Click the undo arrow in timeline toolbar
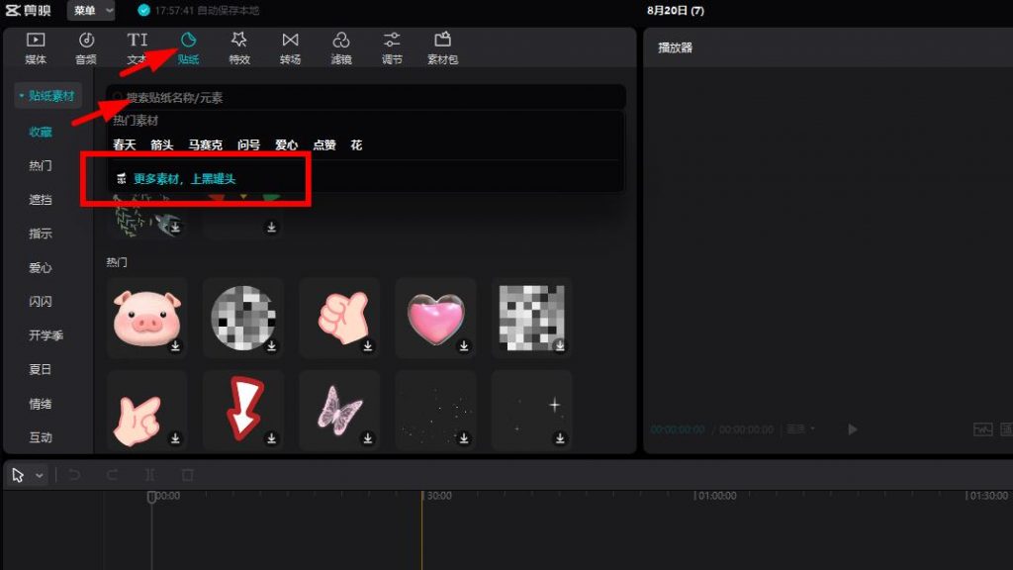 click(x=74, y=475)
